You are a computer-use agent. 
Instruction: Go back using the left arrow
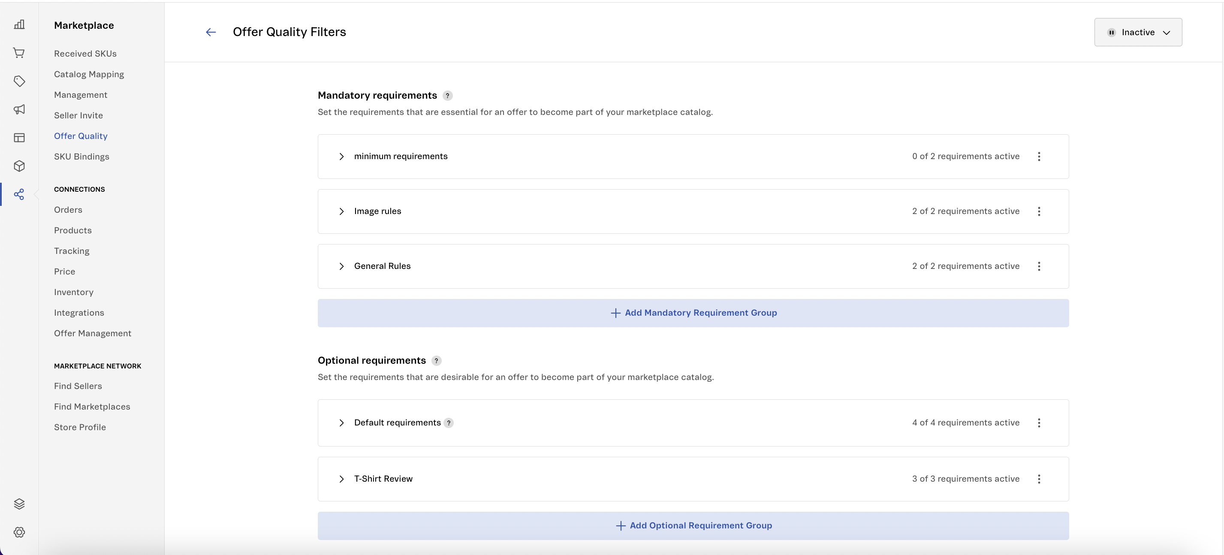pyautogui.click(x=211, y=32)
